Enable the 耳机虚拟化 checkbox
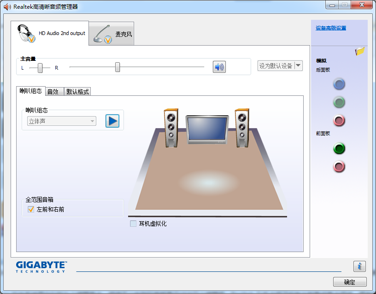 click(x=133, y=223)
